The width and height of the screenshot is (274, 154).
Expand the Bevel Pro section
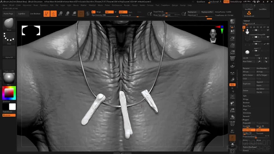click(x=247, y=106)
